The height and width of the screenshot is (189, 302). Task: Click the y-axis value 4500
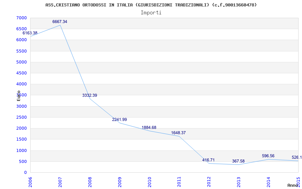pyautogui.click(x=22, y=73)
